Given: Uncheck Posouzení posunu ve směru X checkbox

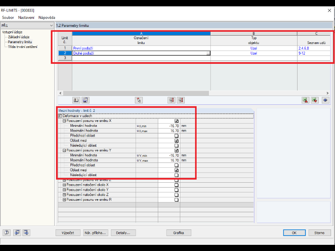Looking at the screenshot, I should (x=176, y=121).
